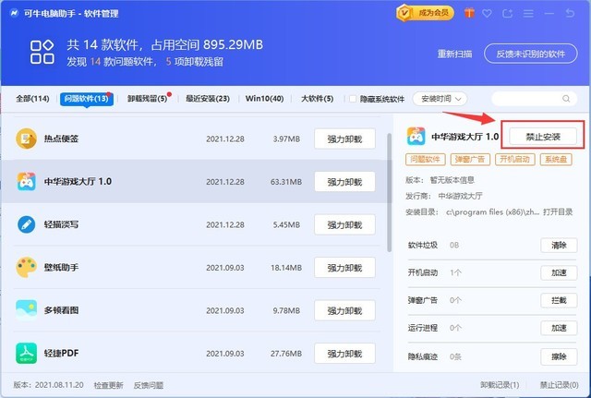The height and width of the screenshot is (398, 591).
Task: Open the hamburger menu icon
Action: pos(528,14)
